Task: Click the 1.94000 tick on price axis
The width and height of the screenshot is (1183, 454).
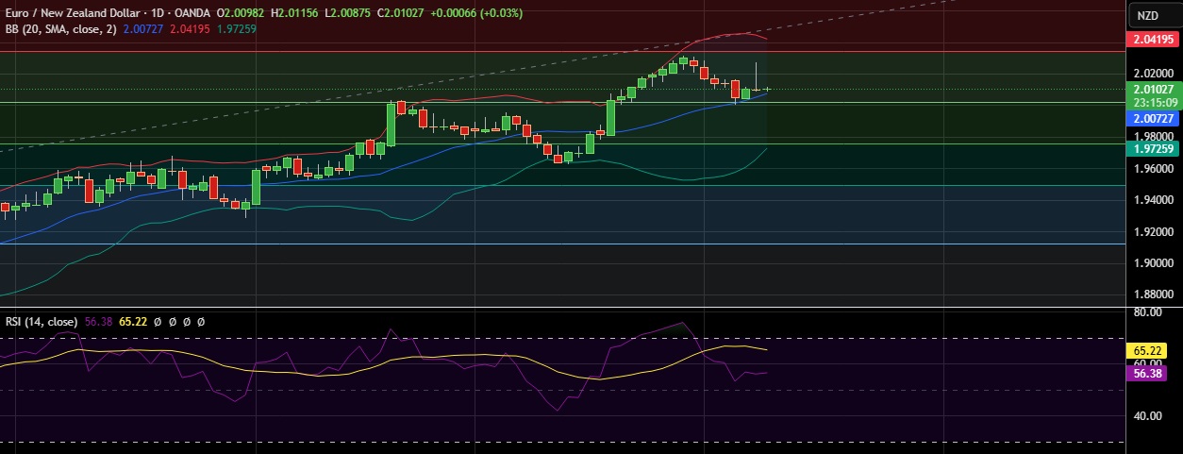Action: coord(1153,200)
